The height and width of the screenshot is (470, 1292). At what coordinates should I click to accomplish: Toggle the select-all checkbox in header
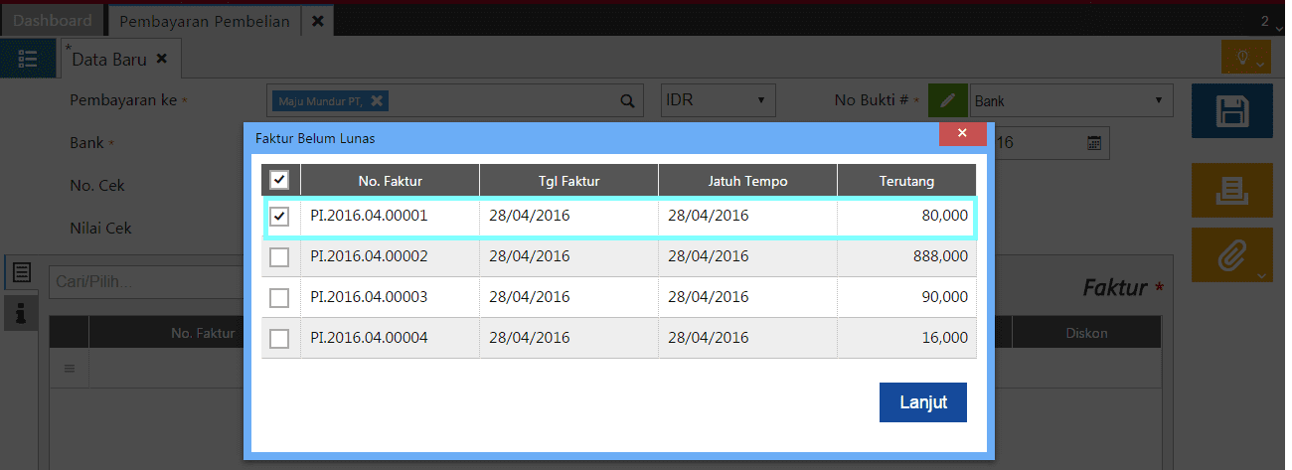coord(280,180)
